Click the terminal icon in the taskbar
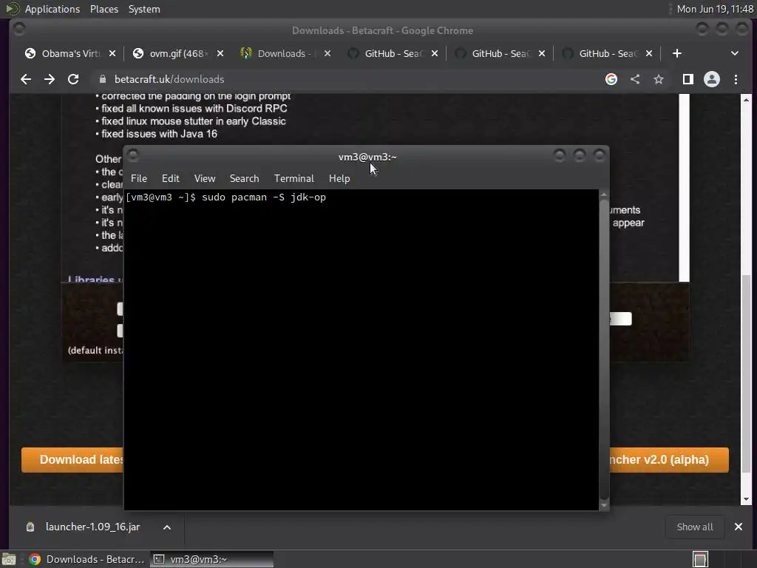The height and width of the screenshot is (568, 757). pyautogui.click(x=158, y=559)
